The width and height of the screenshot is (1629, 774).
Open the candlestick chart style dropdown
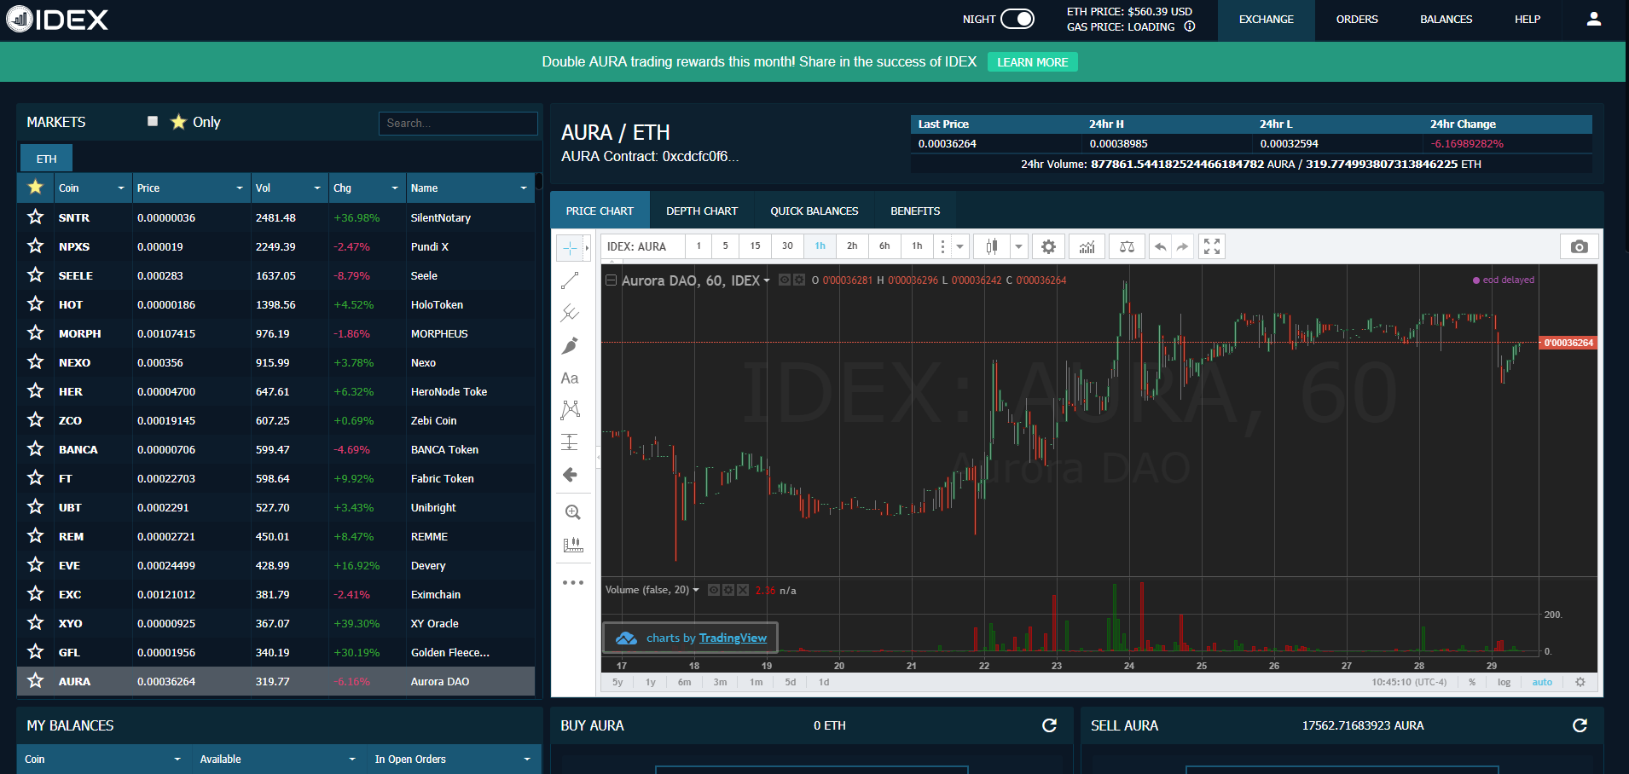pos(1018,246)
